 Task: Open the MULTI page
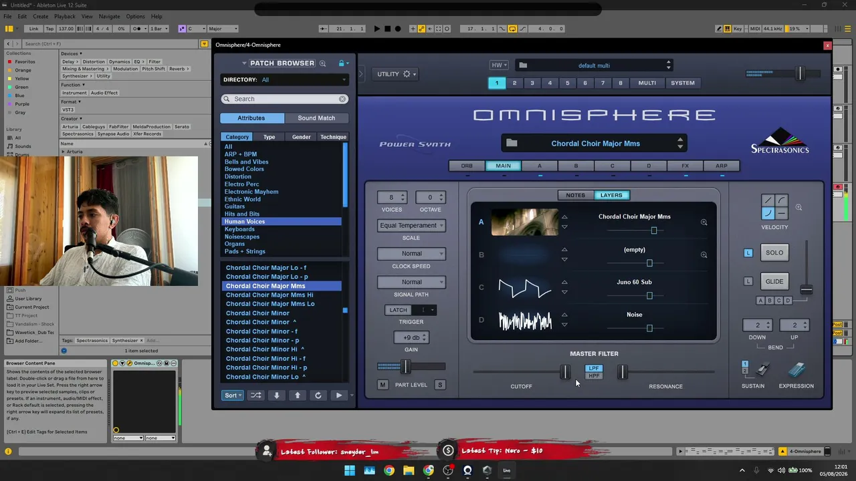(x=647, y=83)
